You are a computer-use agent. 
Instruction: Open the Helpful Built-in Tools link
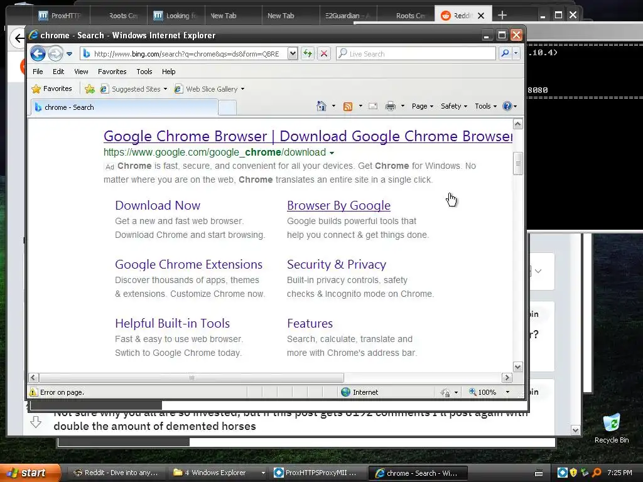[172, 323]
